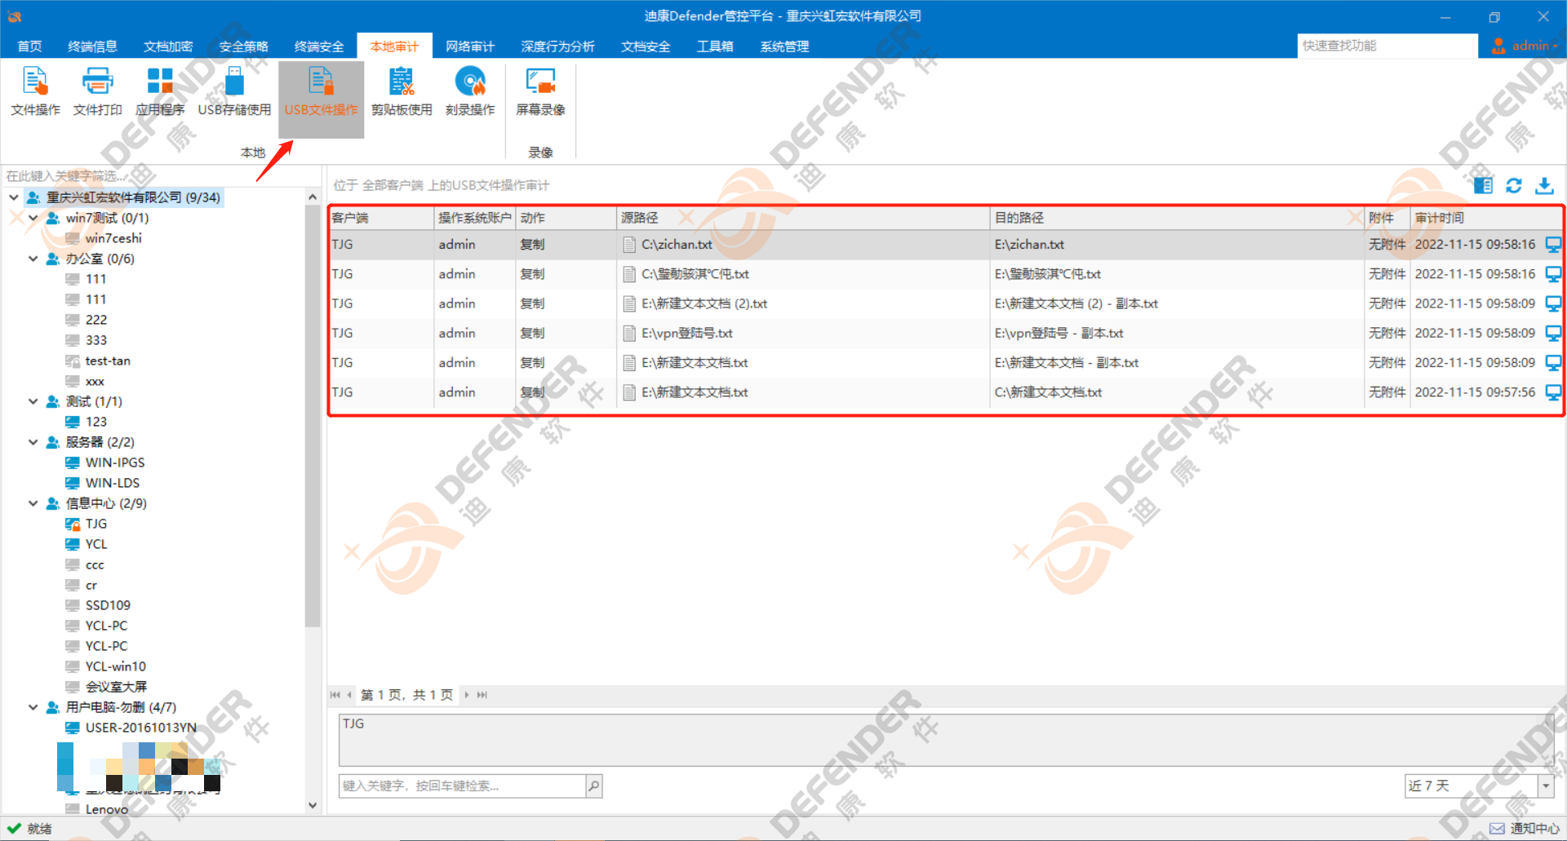Image resolution: width=1567 pixels, height=841 pixels.
Task: Click the tree panel scroll-down arrow
Action: click(313, 806)
